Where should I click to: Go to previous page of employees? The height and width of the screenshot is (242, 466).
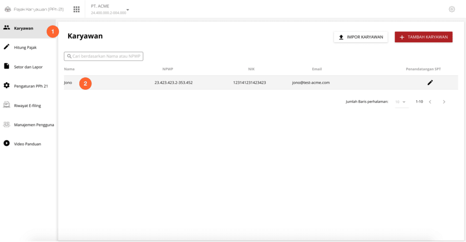(430, 102)
